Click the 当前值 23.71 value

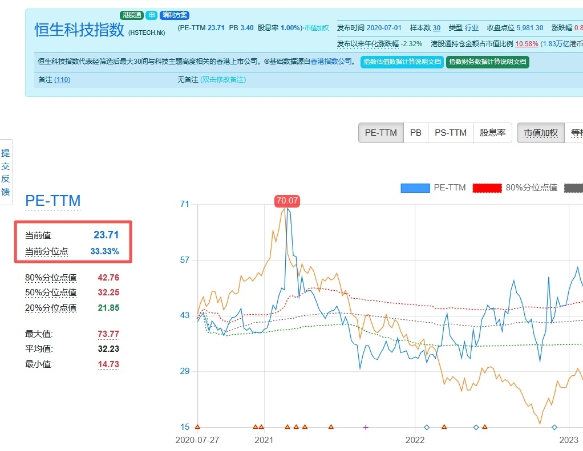click(x=106, y=235)
